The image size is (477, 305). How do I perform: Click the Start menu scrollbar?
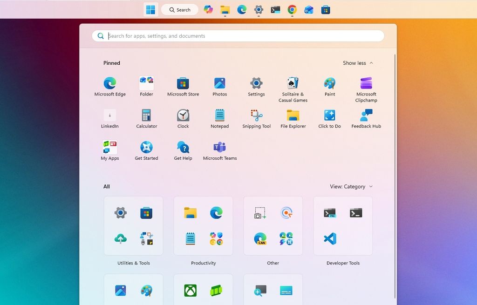click(395, 176)
